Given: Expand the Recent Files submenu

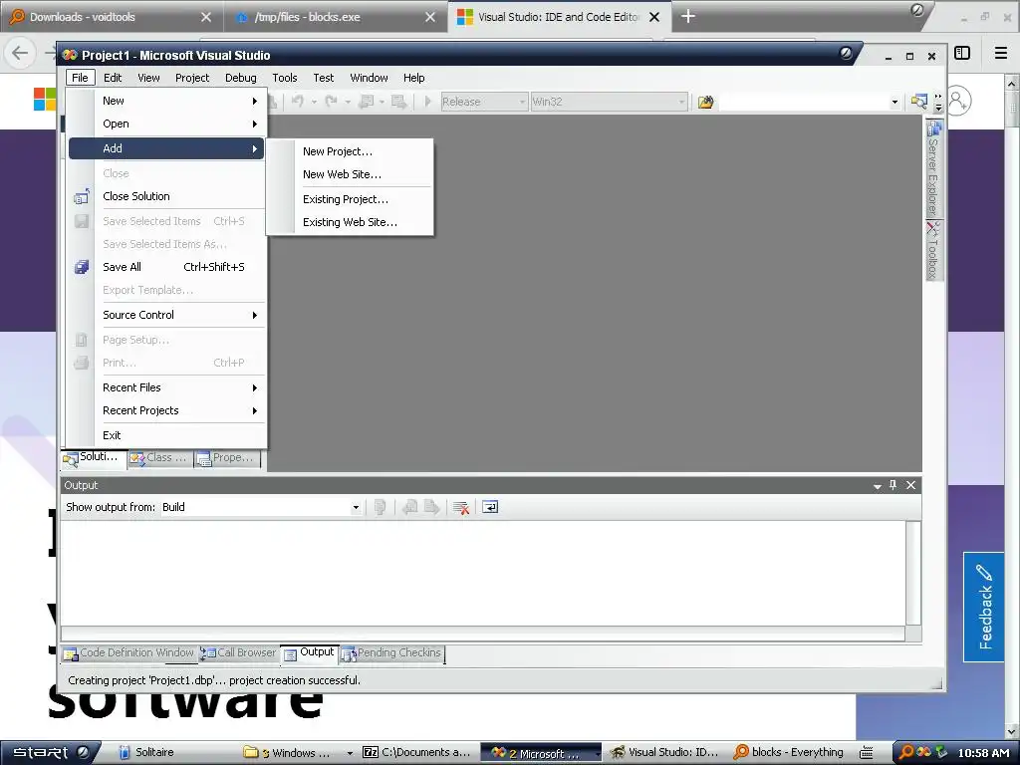Looking at the screenshot, I should pos(166,387).
